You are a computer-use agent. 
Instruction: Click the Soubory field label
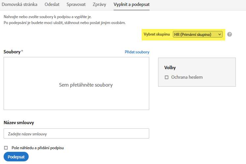12,52
